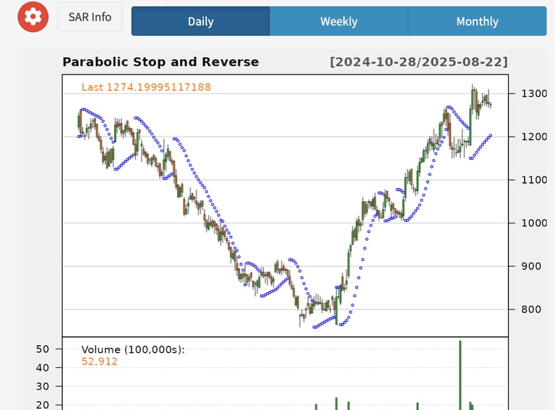Switch to the Weekly tab
The height and width of the screenshot is (410, 555).
click(x=339, y=21)
